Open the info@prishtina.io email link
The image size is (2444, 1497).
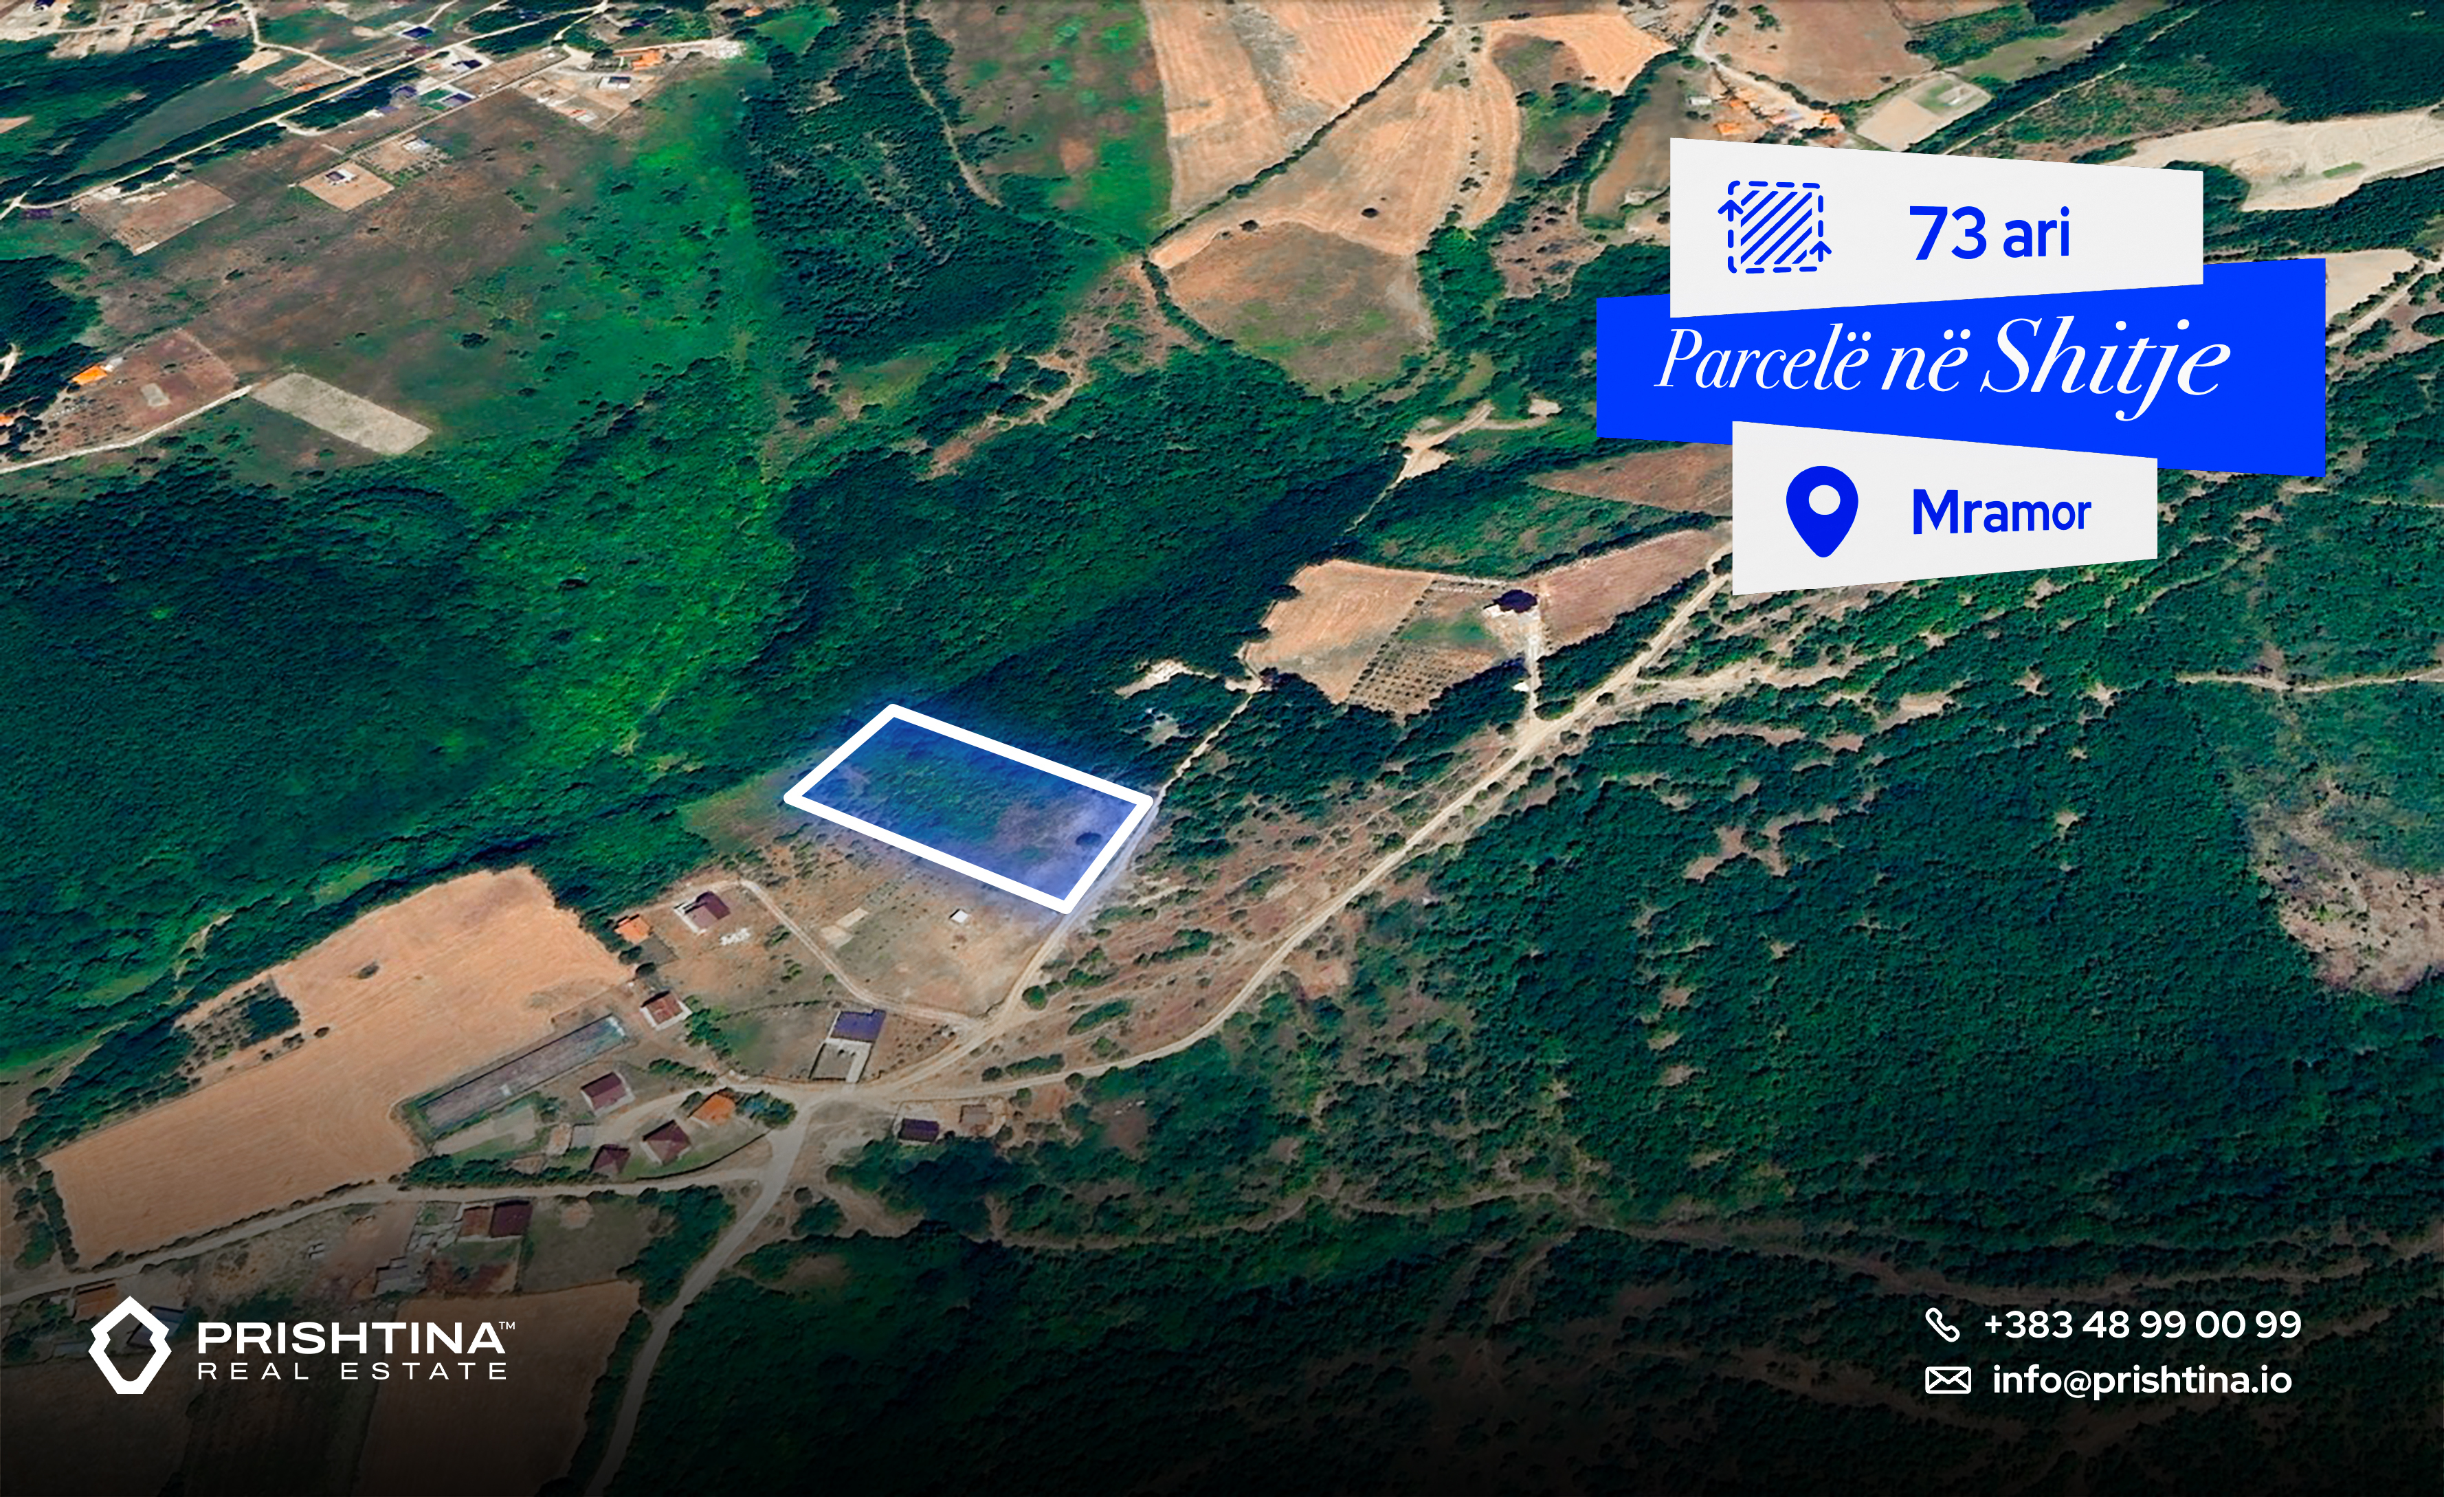click(x=2142, y=1380)
